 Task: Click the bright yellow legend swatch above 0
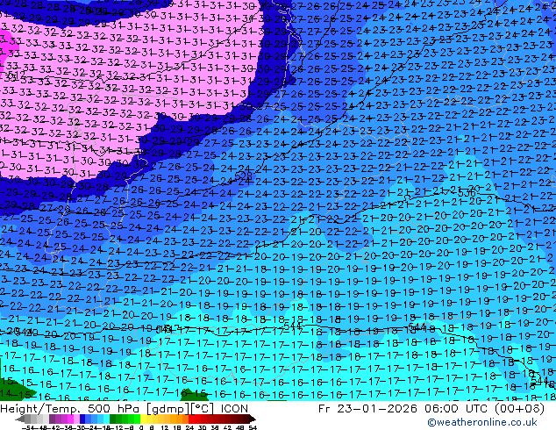point(143,419)
